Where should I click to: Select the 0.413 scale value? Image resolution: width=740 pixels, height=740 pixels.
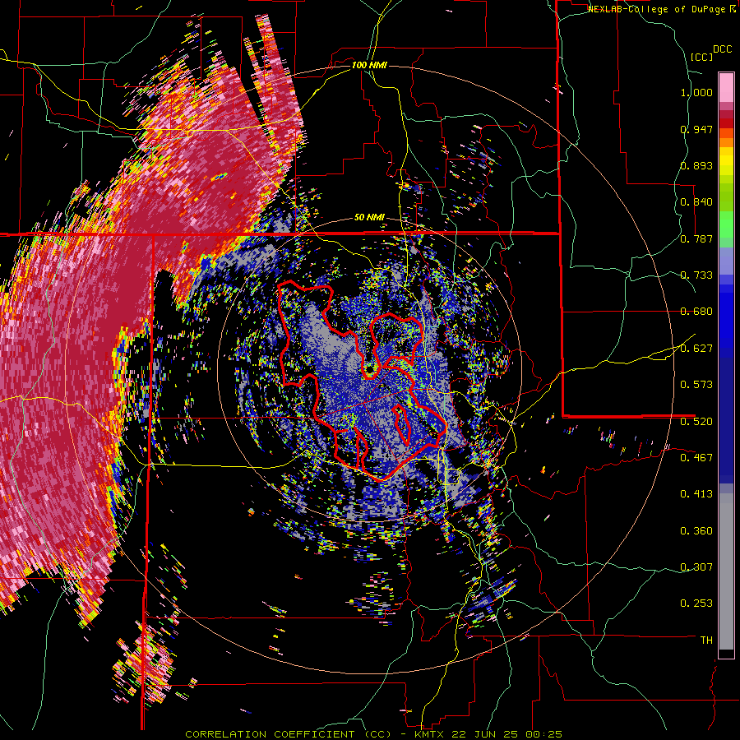(696, 494)
